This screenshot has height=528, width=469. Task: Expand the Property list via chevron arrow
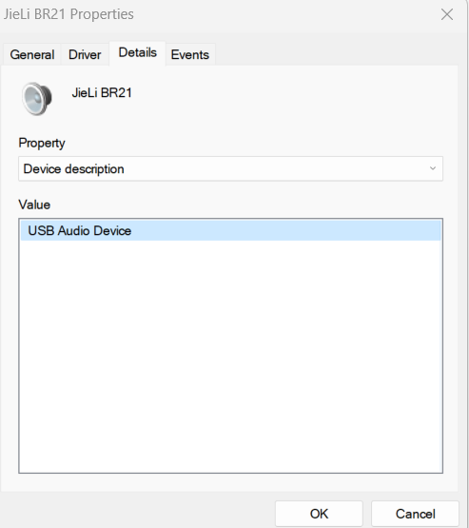pos(433,168)
